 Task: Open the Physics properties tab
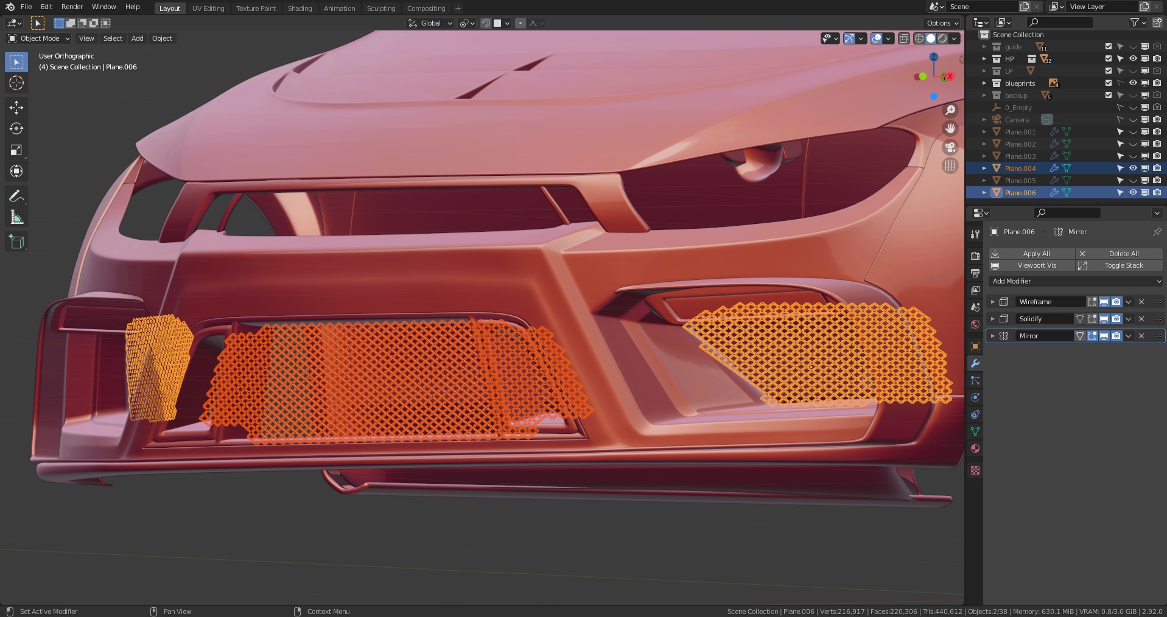(x=975, y=397)
